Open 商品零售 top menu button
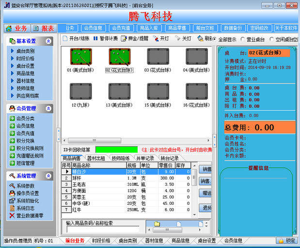 click(177, 28)
